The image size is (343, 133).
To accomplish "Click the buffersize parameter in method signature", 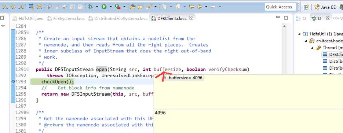I will (x=167, y=70).
